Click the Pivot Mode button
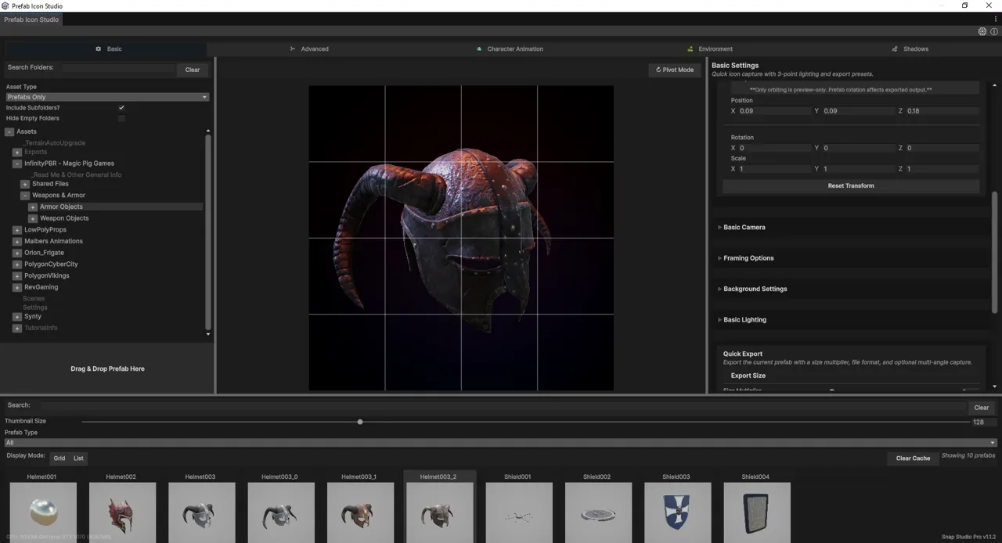This screenshot has height=543, width=1002. click(x=674, y=70)
